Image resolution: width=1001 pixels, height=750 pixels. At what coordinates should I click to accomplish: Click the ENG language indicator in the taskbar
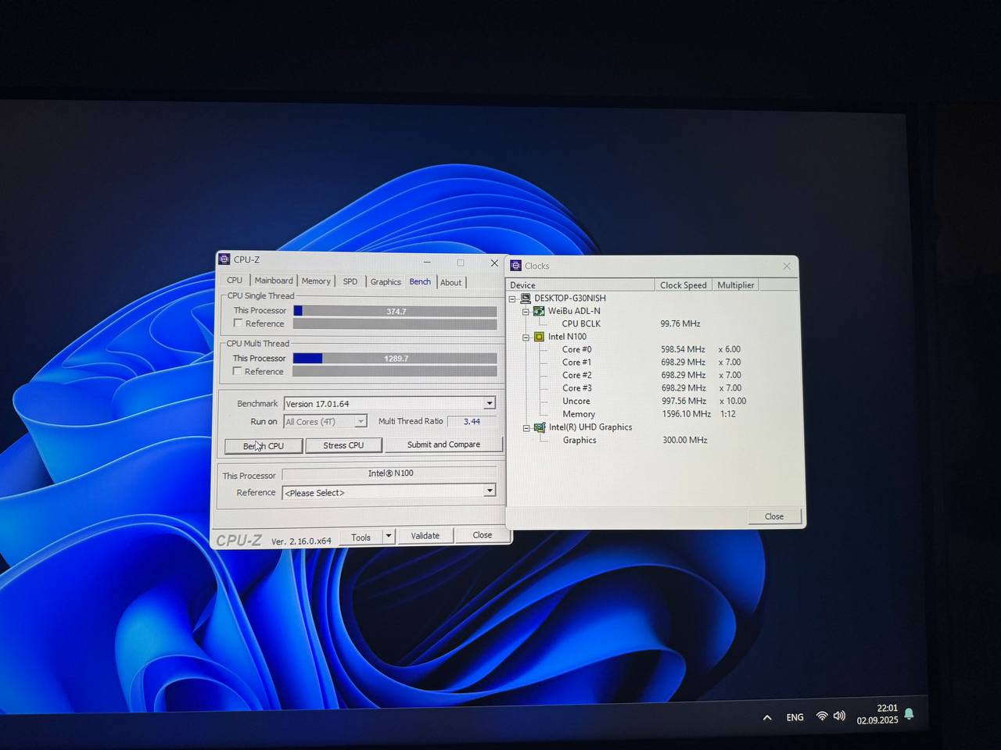pos(795,717)
